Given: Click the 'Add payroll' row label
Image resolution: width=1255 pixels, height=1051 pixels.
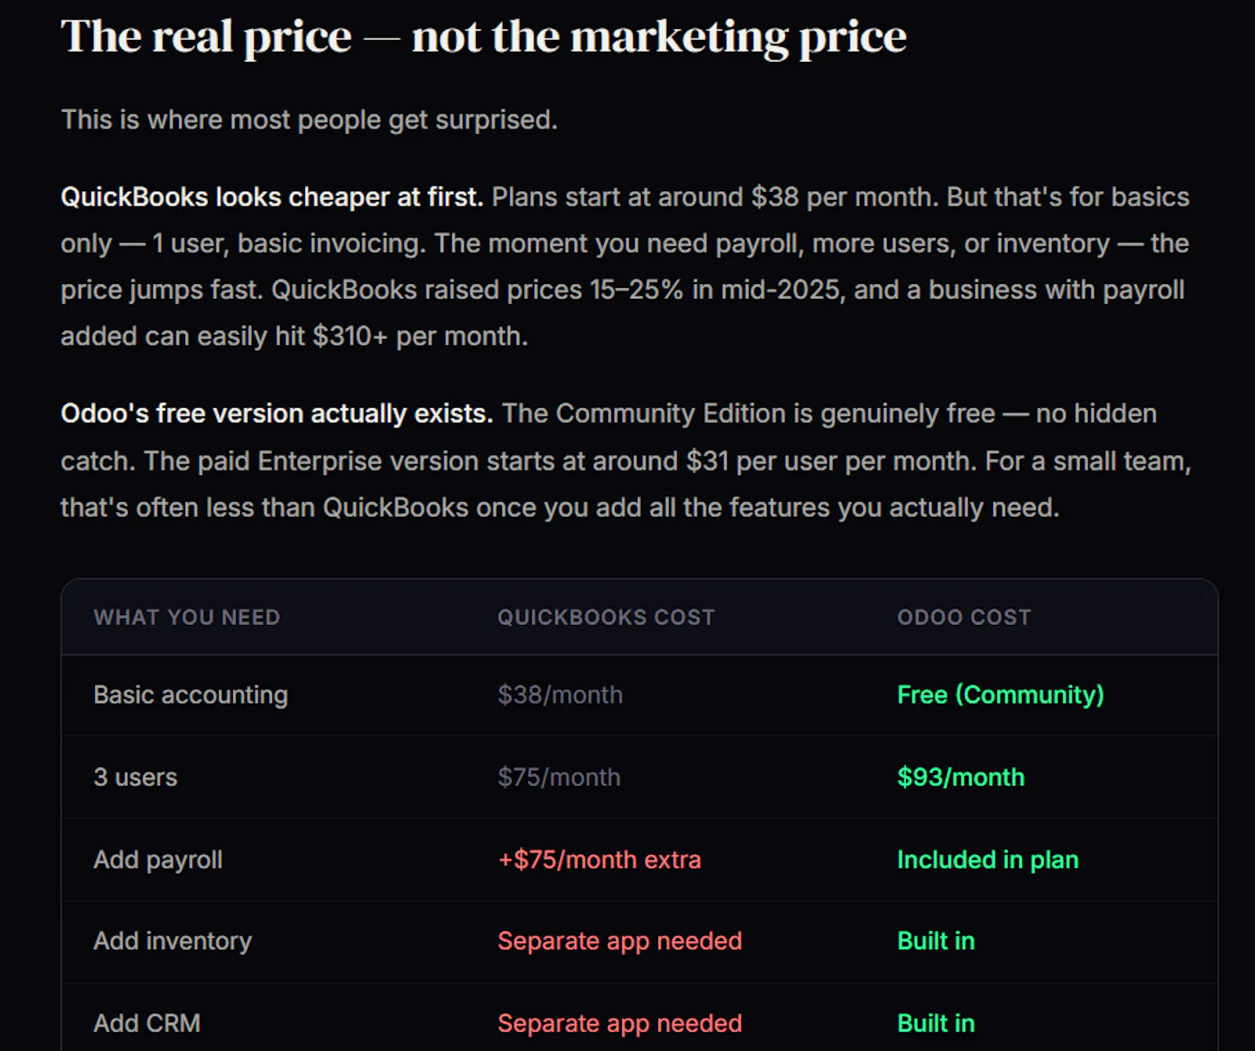Looking at the screenshot, I should pyautogui.click(x=158, y=860).
